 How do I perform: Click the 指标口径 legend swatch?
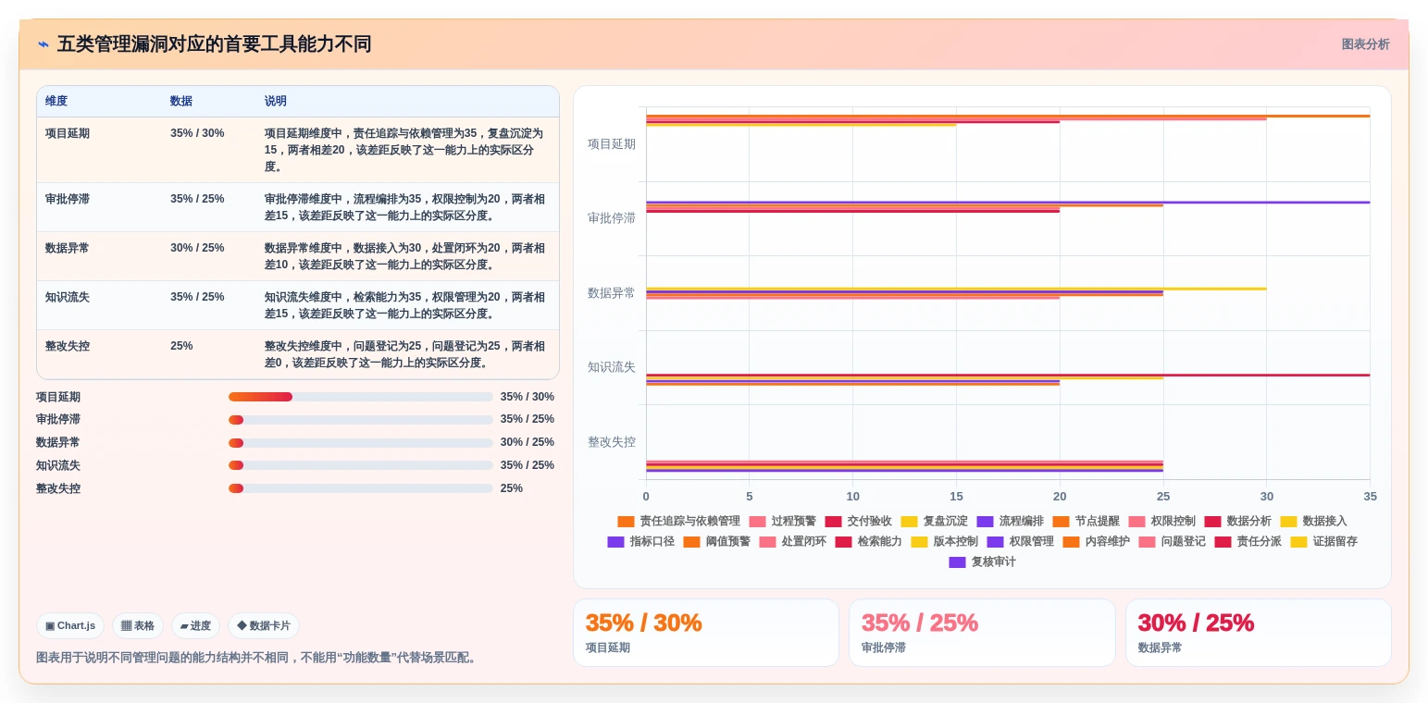pos(616,542)
